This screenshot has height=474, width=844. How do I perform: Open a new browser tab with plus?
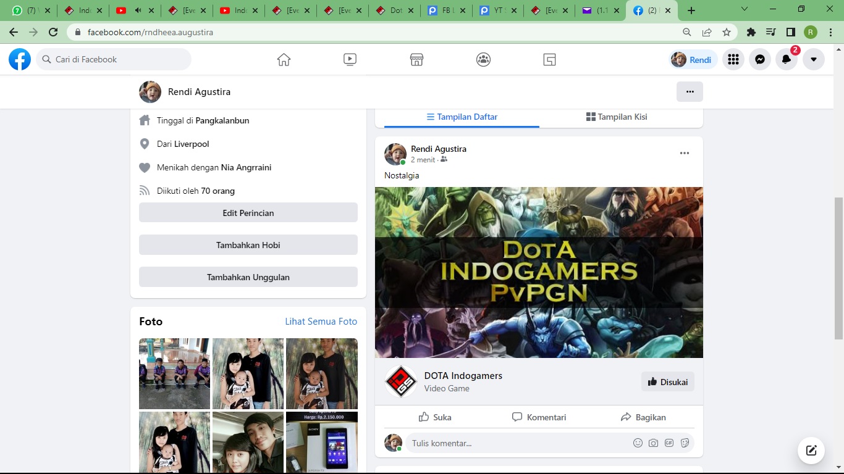coord(691,10)
